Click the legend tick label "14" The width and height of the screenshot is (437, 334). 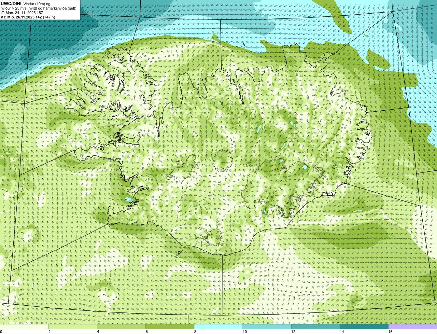pos(342,332)
